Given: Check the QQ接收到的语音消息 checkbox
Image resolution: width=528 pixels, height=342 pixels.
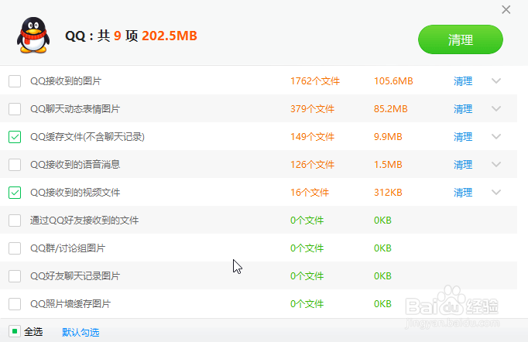Looking at the screenshot, I should tap(15, 165).
